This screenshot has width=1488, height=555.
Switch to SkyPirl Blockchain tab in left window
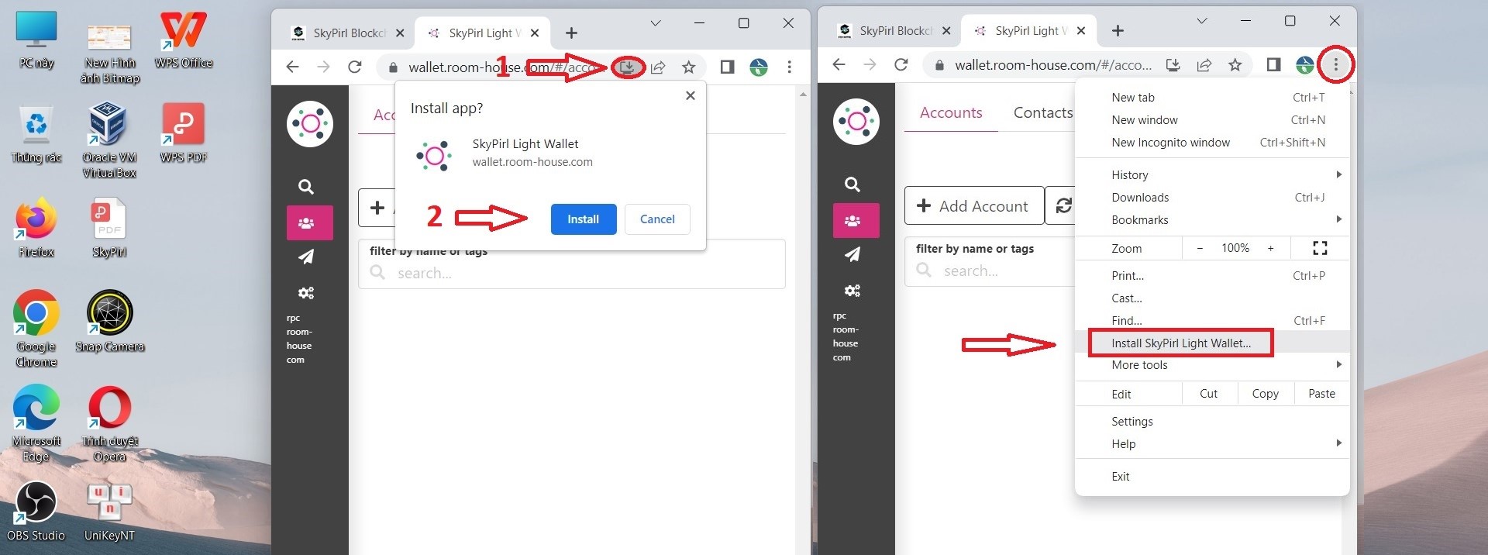pyautogui.click(x=349, y=33)
